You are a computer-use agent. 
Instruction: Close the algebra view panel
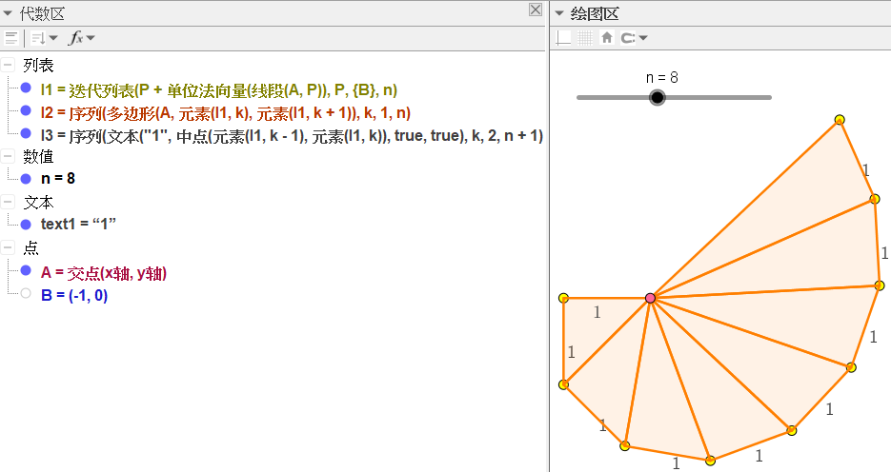[x=536, y=10]
